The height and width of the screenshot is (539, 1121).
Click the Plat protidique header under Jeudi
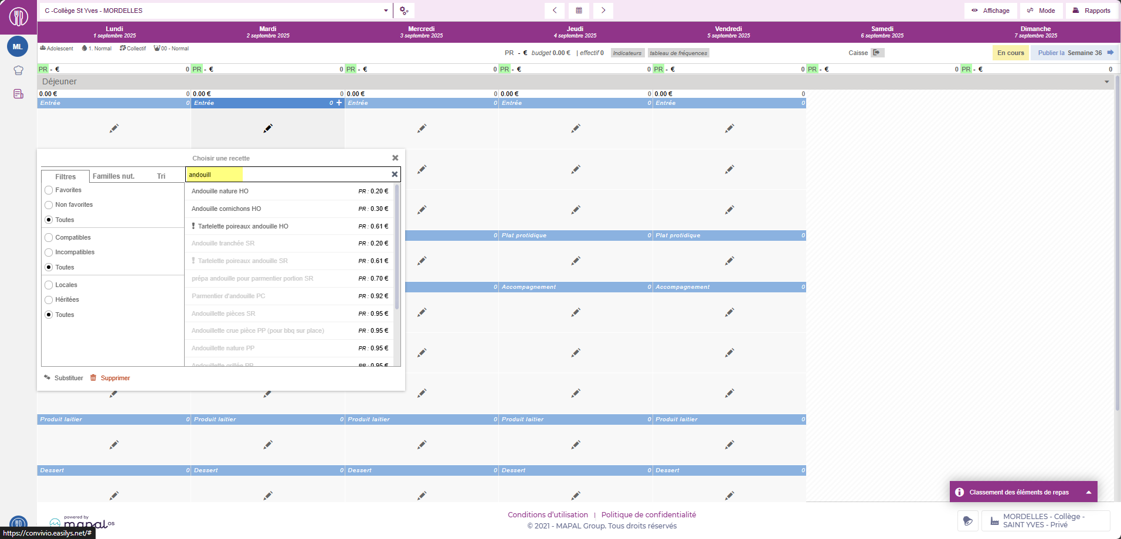click(576, 236)
